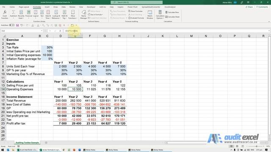Adjust the zoom slider in status bar
This screenshot has width=271, height=152.
pyautogui.click(x=257, y=147)
